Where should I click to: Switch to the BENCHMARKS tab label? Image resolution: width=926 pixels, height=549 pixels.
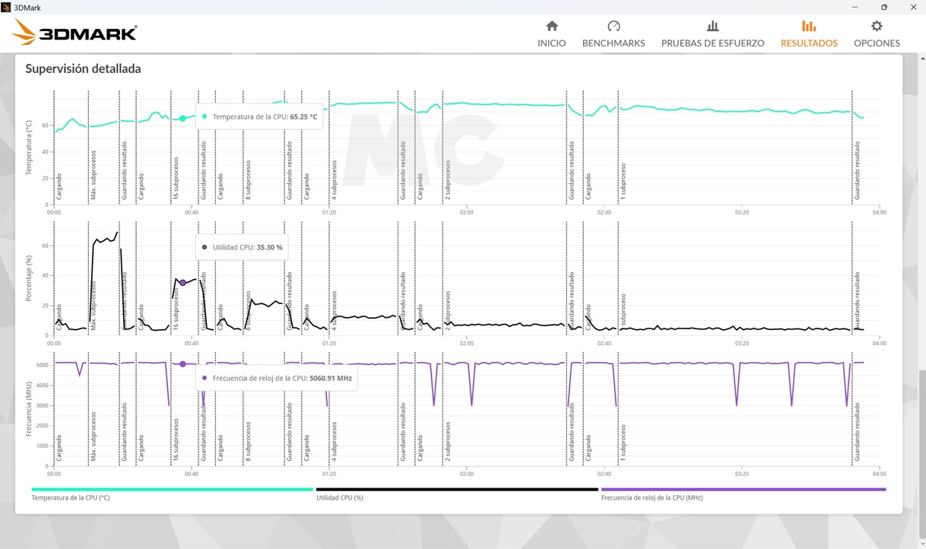tap(614, 43)
